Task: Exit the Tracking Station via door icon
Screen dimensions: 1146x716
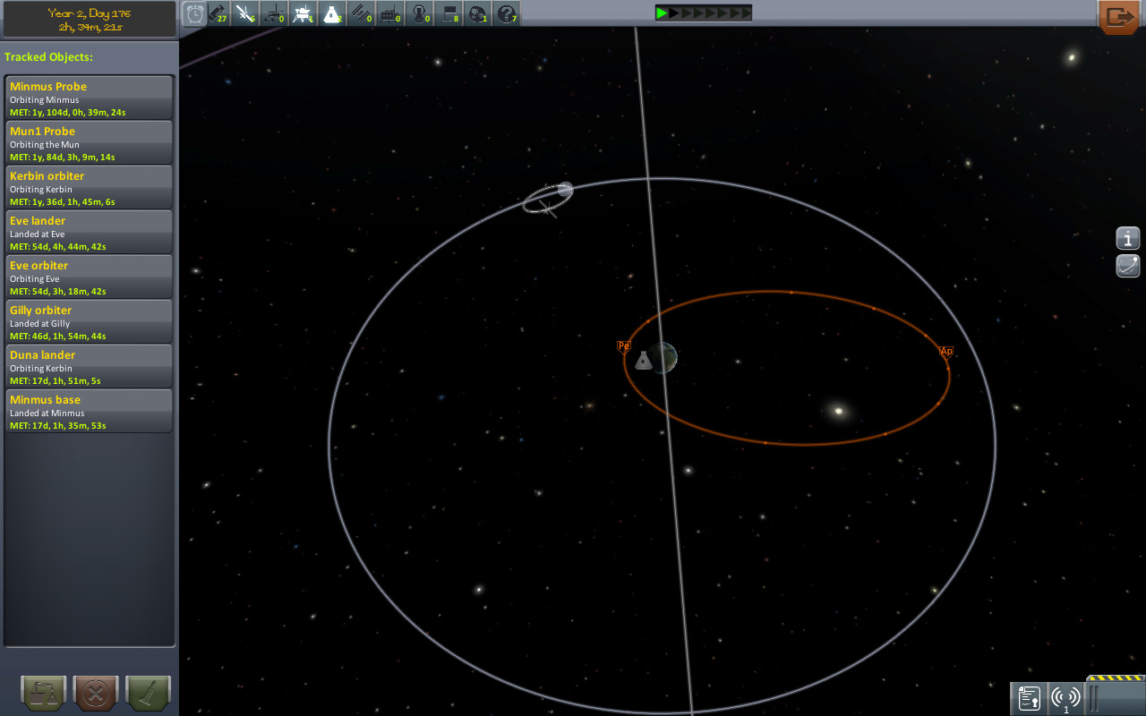Action: (x=1118, y=17)
